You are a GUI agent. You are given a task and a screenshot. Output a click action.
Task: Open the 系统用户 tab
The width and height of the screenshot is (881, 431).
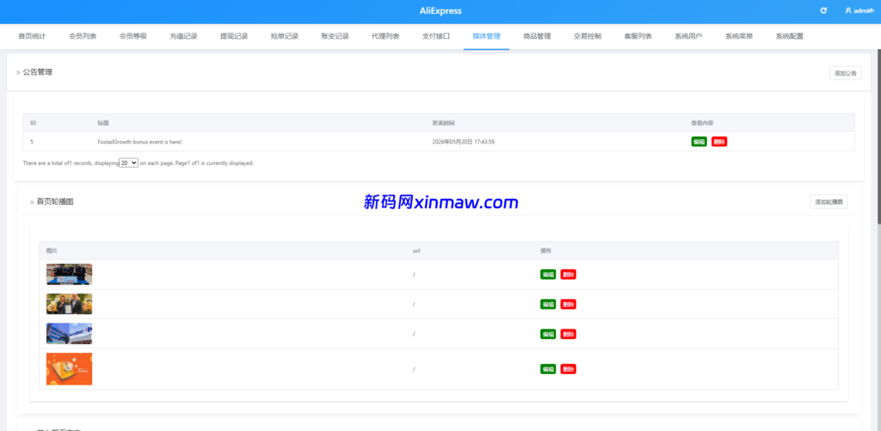689,36
